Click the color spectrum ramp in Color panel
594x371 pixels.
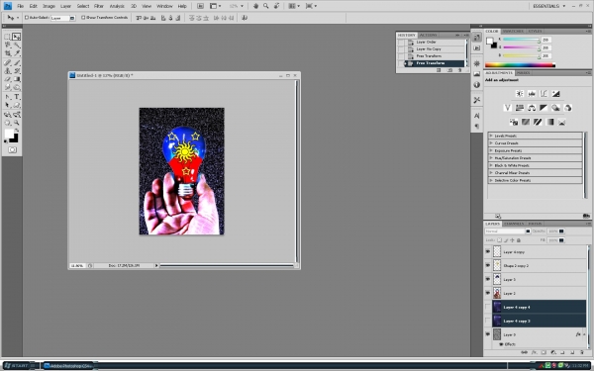tap(520, 65)
